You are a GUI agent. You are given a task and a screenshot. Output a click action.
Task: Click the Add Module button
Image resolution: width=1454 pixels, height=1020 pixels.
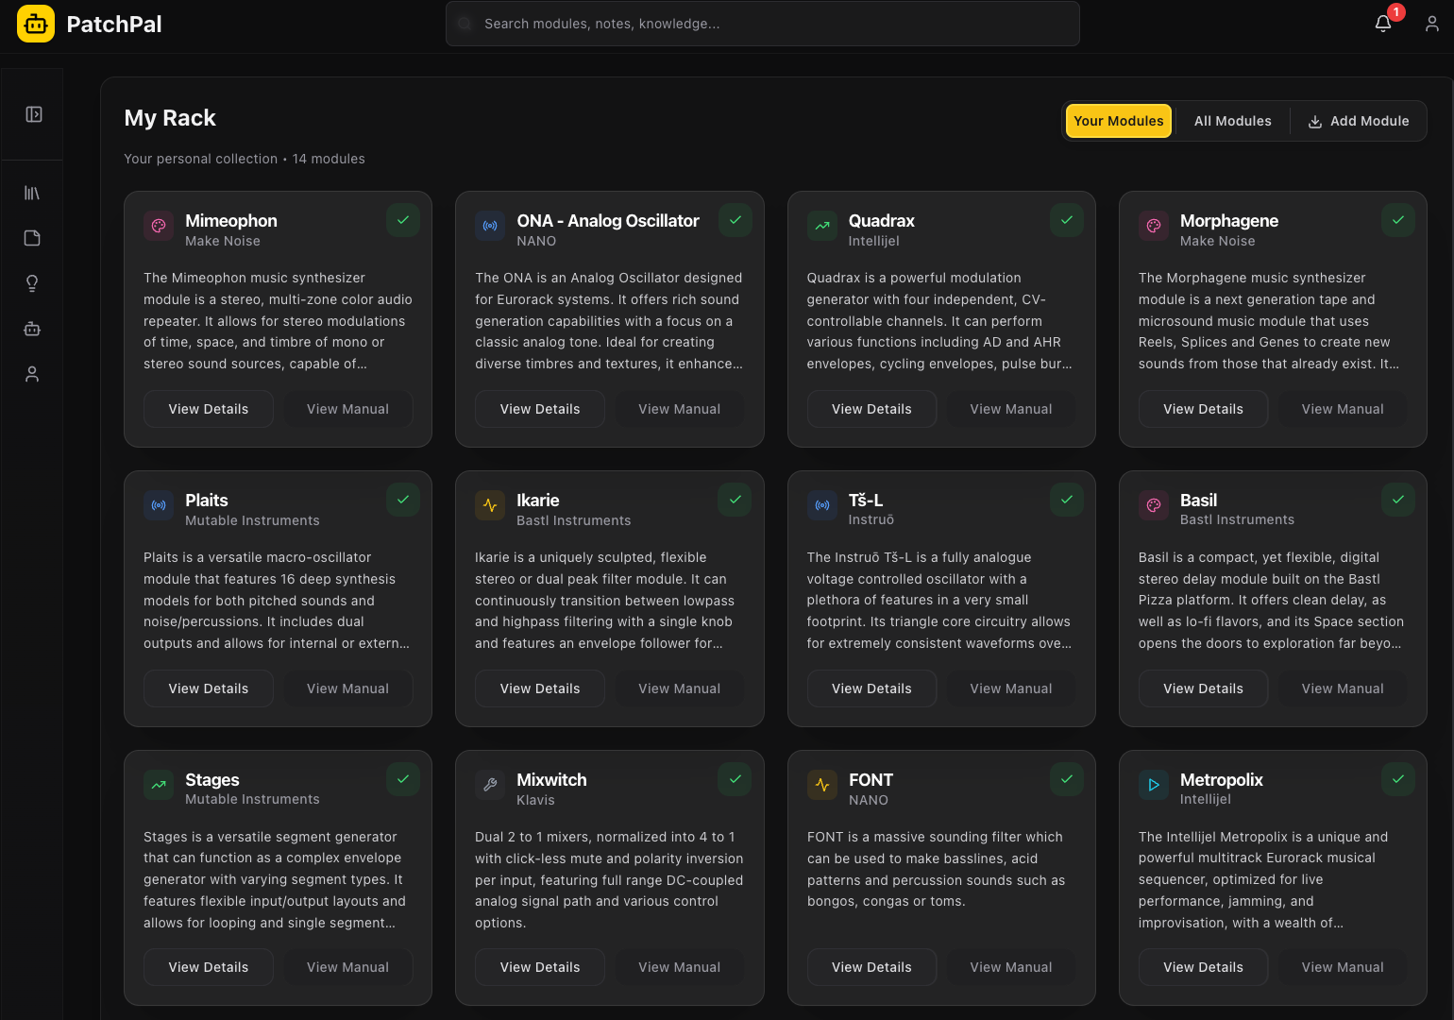click(x=1359, y=121)
